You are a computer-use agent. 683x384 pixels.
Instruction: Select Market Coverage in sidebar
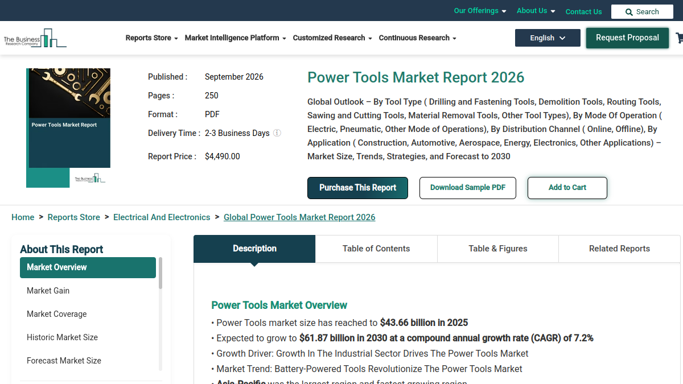click(x=88, y=314)
